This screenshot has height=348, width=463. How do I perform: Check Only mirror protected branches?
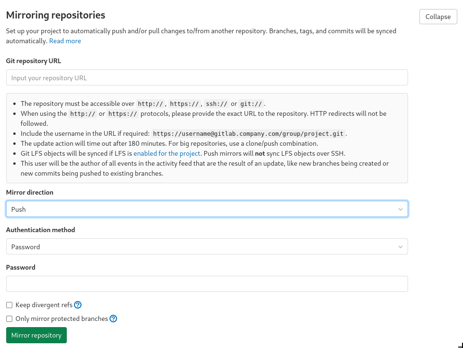(x=9, y=319)
